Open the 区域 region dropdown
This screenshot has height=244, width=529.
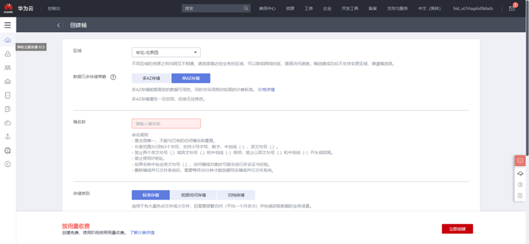(166, 52)
